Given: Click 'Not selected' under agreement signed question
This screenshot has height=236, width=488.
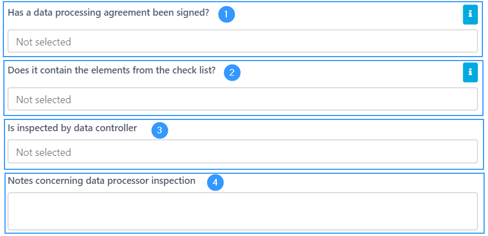Looking at the screenshot, I should [44, 42].
